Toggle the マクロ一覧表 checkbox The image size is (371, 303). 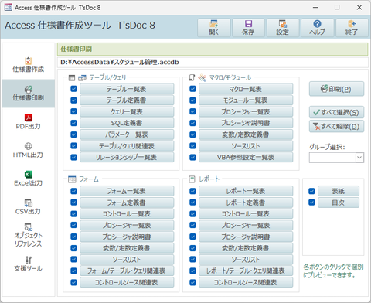pos(192,89)
